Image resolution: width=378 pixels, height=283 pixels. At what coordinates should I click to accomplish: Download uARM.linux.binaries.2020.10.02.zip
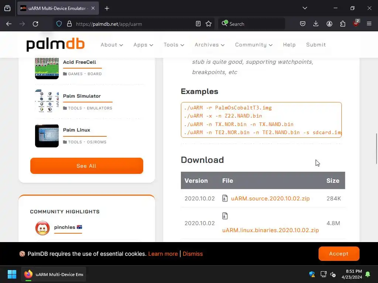271,230
